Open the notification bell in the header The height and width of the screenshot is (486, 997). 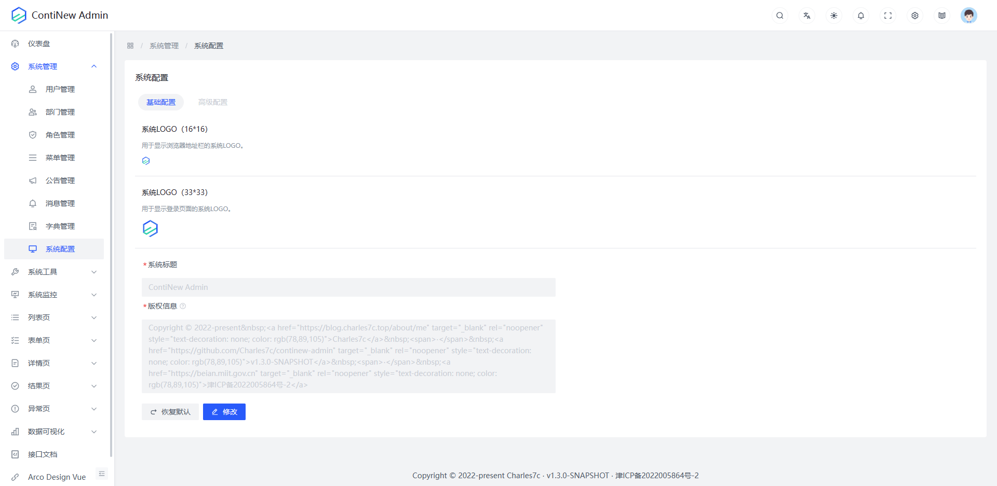point(860,16)
